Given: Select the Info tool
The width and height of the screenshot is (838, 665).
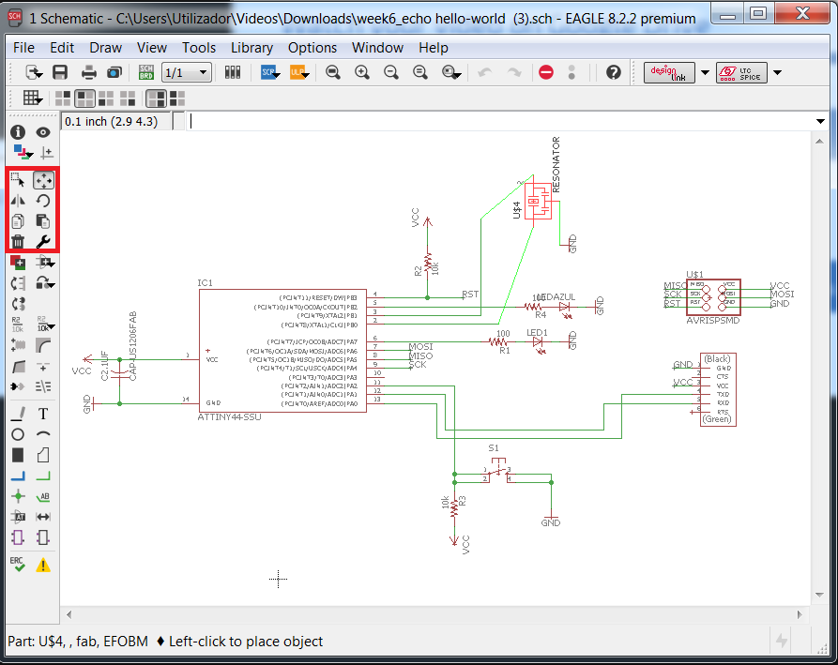Looking at the screenshot, I should tap(18, 132).
